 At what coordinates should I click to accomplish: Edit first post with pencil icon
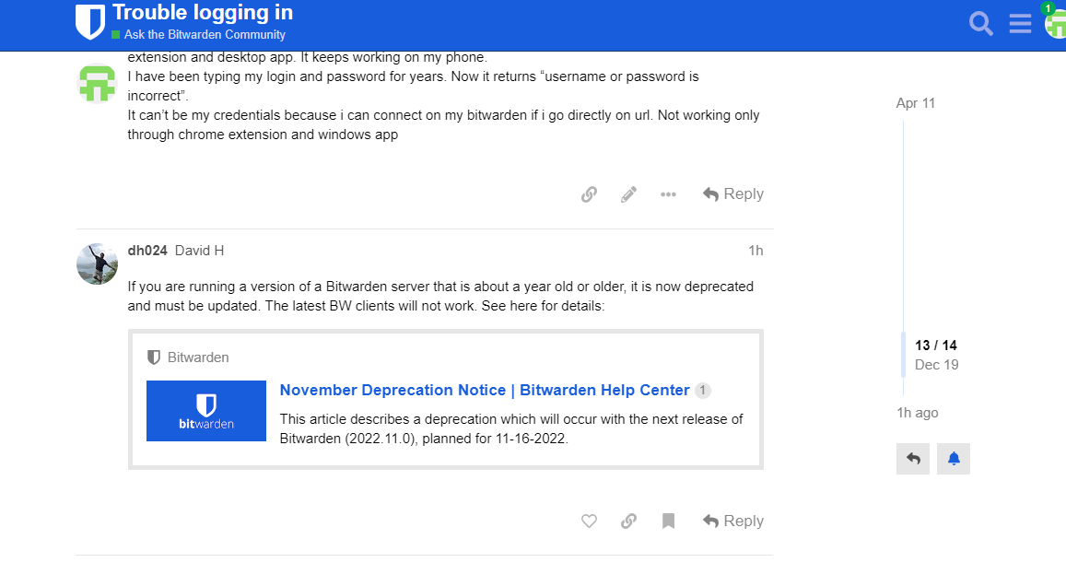629,194
